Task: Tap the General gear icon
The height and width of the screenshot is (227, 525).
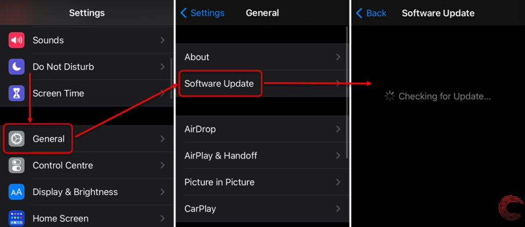Action: (16, 139)
